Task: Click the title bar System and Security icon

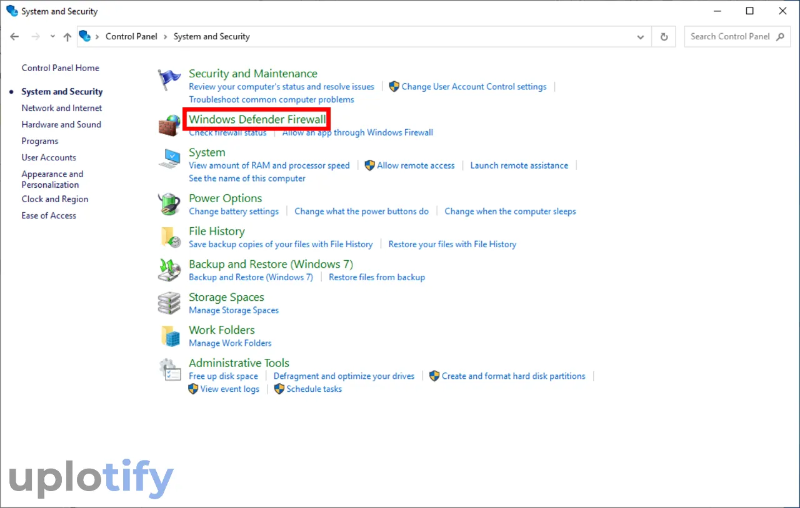Action: (x=12, y=11)
